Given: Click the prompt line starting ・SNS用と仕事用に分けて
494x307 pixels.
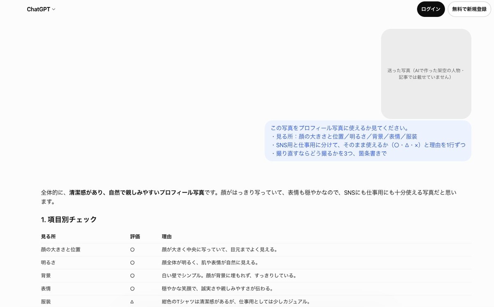Looking at the screenshot, I should 368,145.
